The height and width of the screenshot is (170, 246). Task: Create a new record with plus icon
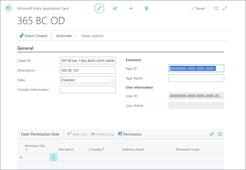tap(131, 8)
